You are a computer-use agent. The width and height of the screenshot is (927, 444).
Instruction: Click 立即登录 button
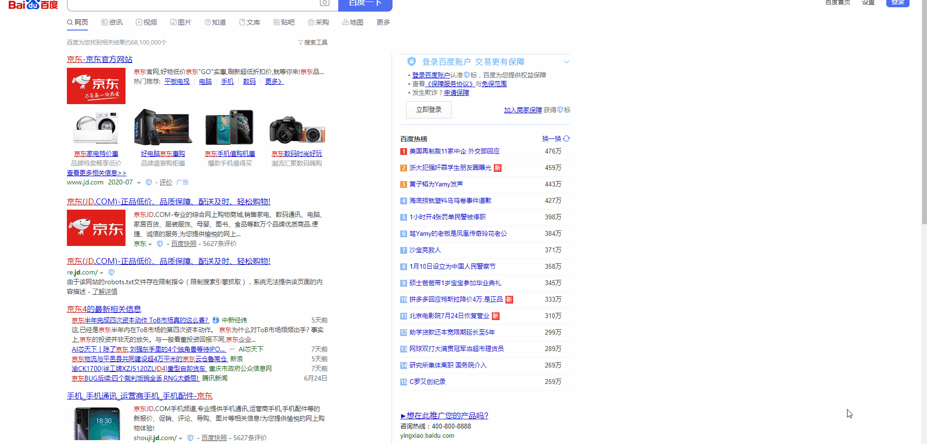(429, 110)
